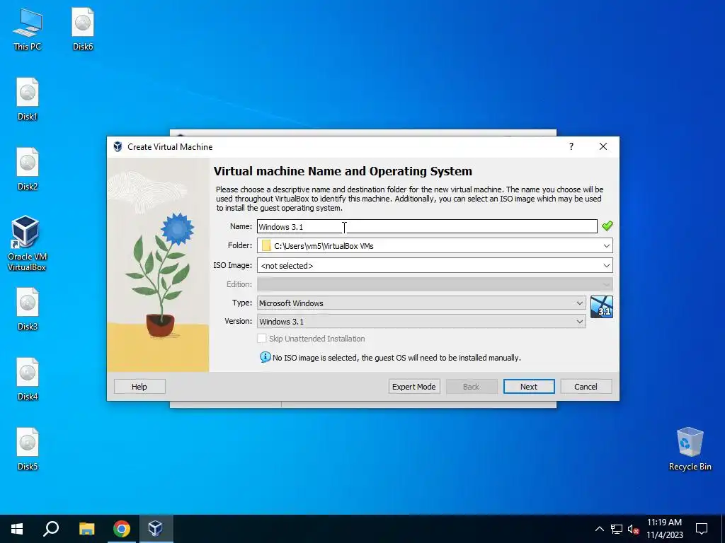The width and height of the screenshot is (725, 543).
Task: Close the Create Virtual Machine dialog
Action: click(603, 146)
